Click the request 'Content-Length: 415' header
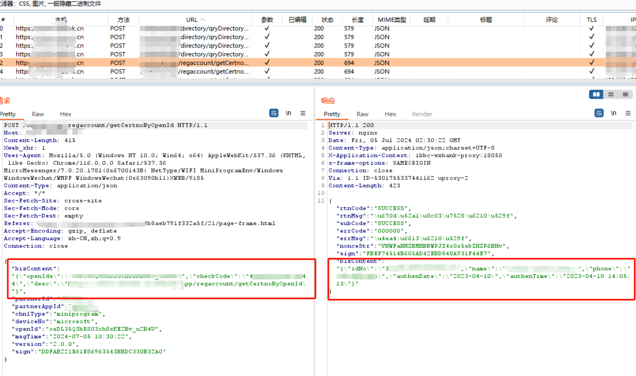 (x=40, y=141)
